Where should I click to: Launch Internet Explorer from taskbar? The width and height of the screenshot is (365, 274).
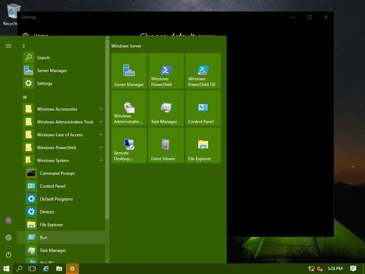pos(46,269)
